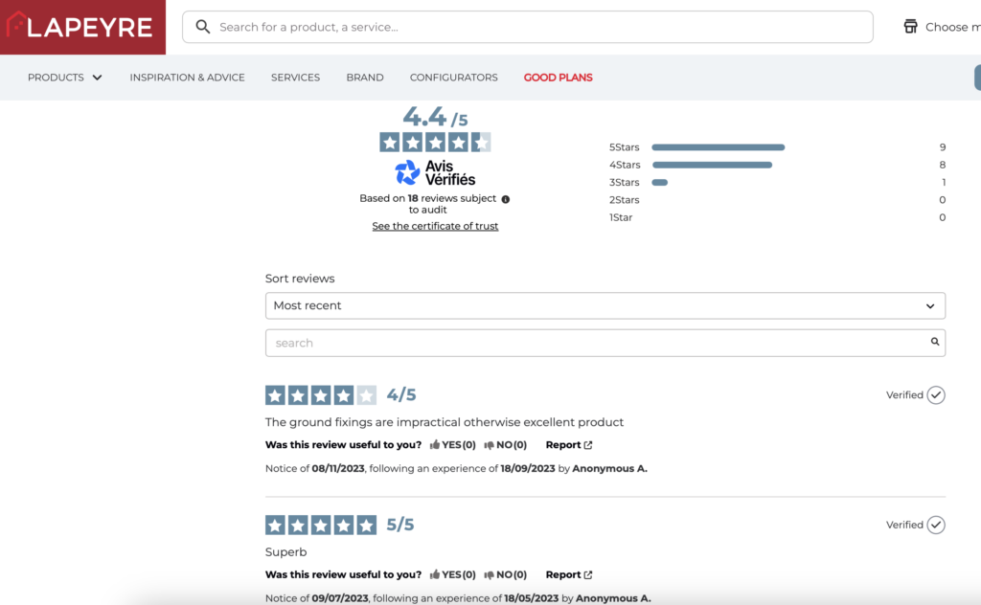Filter reviews by the 4Stars bar

pyautogui.click(x=712, y=165)
